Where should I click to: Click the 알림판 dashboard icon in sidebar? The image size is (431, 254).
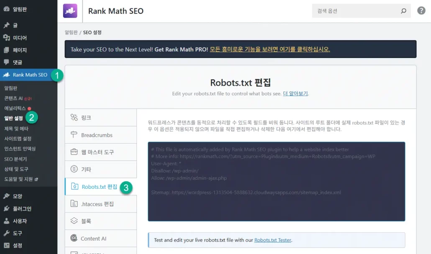(x=7, y=9)
